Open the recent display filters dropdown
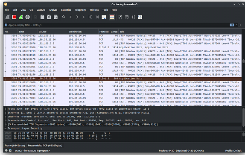Image resolution: width=245 pixels, height=155 pixels. pos(236,25)
